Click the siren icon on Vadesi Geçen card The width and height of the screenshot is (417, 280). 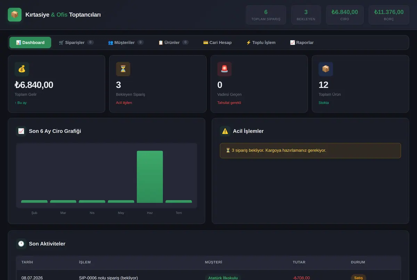tap(224, 69)
